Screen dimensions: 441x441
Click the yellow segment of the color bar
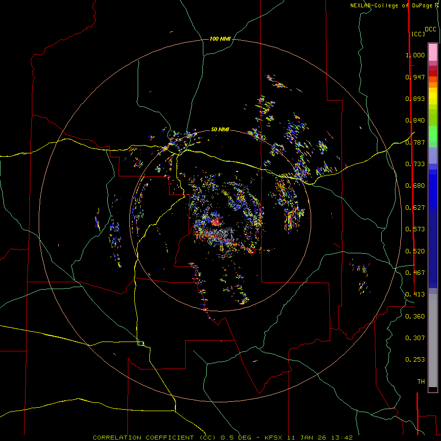coord(433,96)
